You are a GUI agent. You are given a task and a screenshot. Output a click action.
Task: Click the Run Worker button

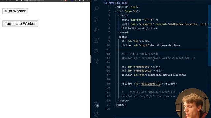pyautogui.click(x=15, y=11)
